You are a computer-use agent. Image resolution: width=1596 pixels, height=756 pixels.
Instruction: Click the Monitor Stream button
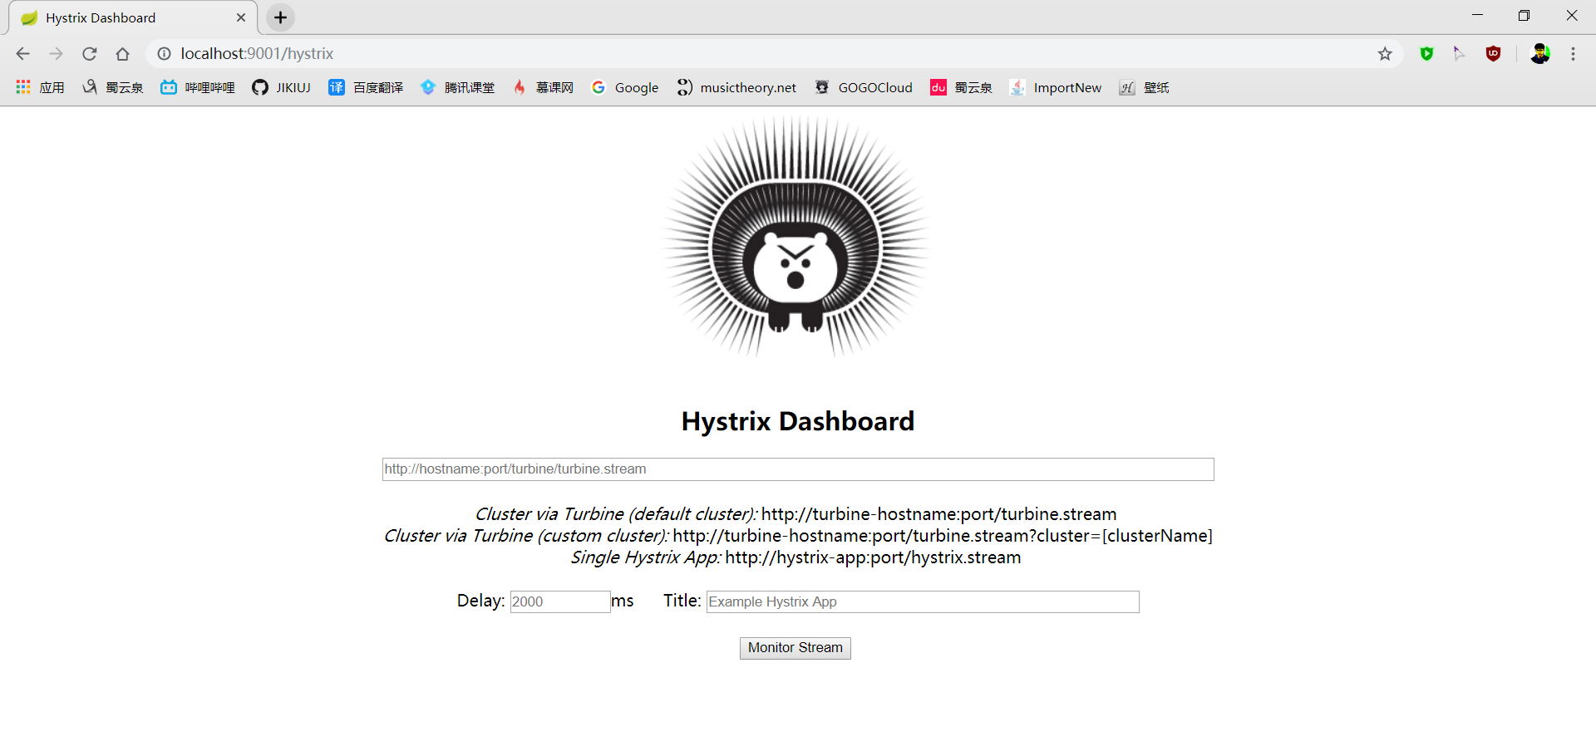pyautogui.click(x=796, y=648)
